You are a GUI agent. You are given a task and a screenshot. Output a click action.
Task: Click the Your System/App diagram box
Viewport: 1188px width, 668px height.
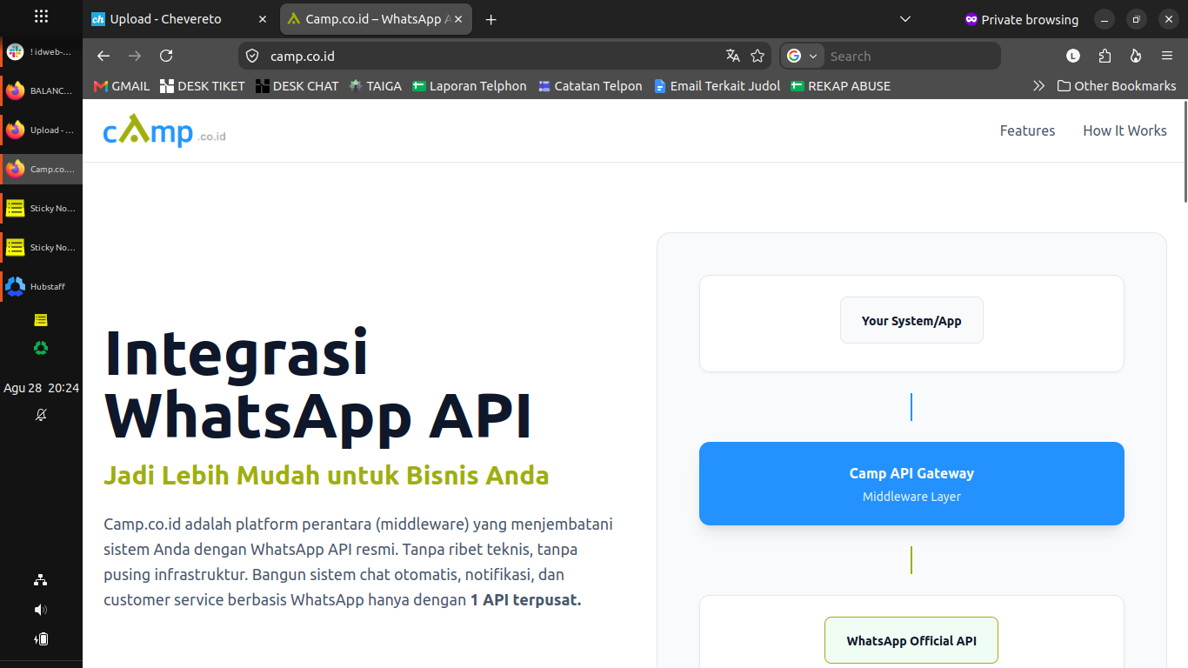pos(911,320)
